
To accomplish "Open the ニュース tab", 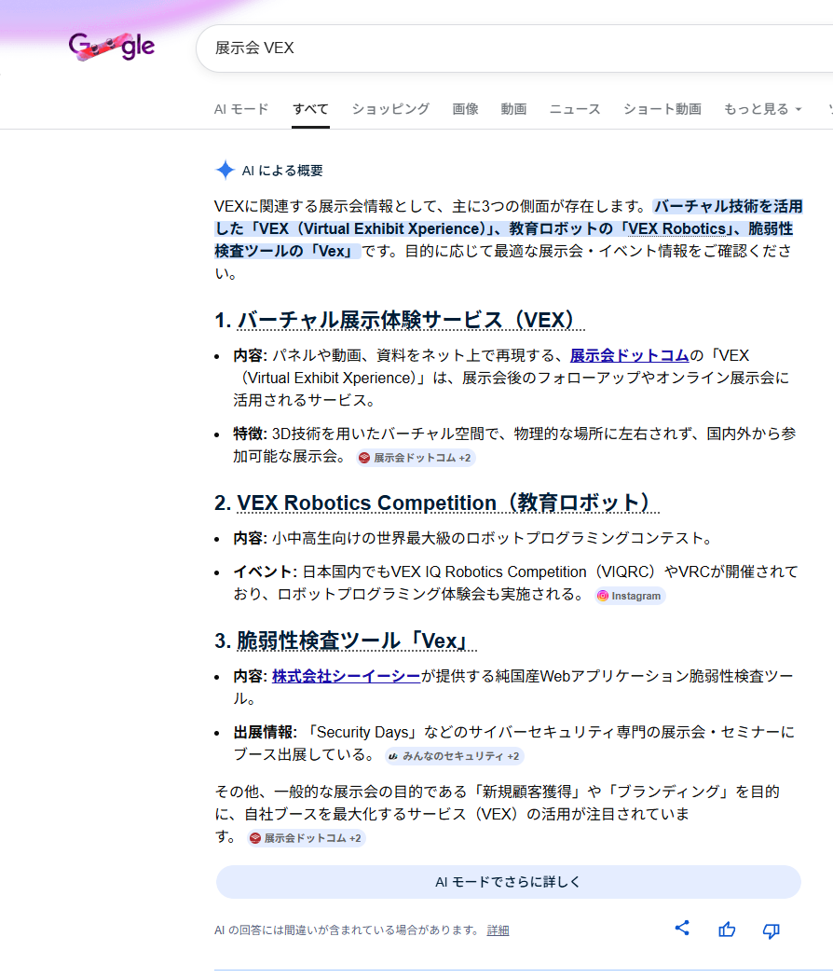I will pyautogui.click(x=575, y=109).
